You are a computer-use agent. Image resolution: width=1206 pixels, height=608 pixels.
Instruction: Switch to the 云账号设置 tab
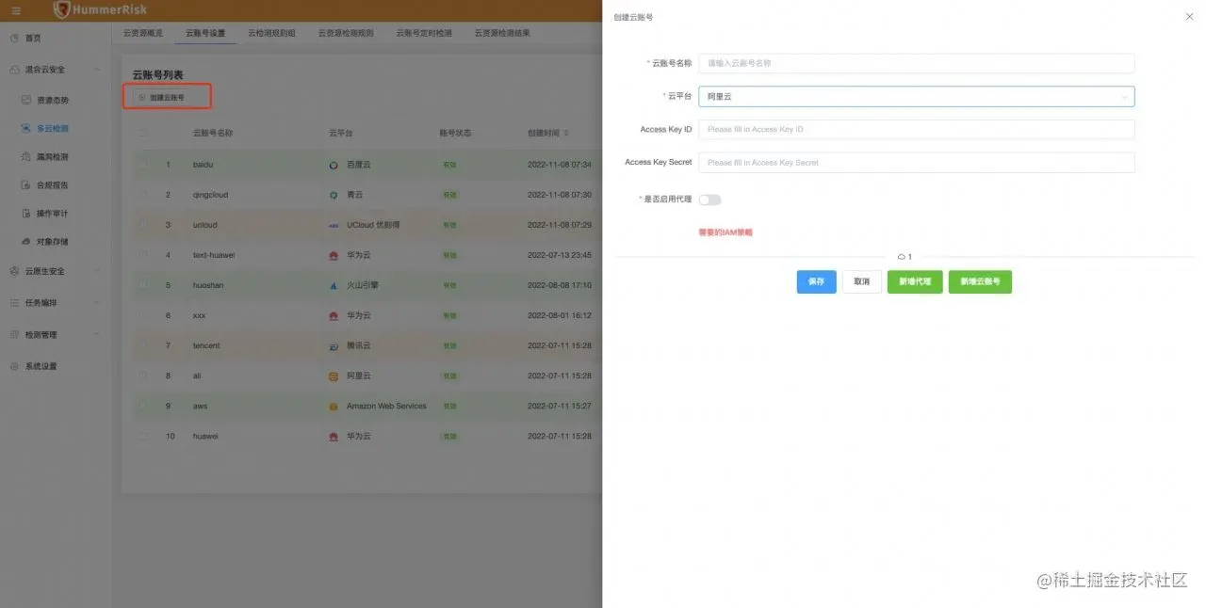(205, 33)
